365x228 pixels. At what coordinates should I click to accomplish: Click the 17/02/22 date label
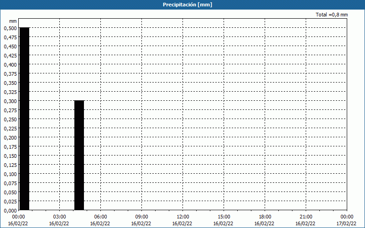tap(346, 223)
